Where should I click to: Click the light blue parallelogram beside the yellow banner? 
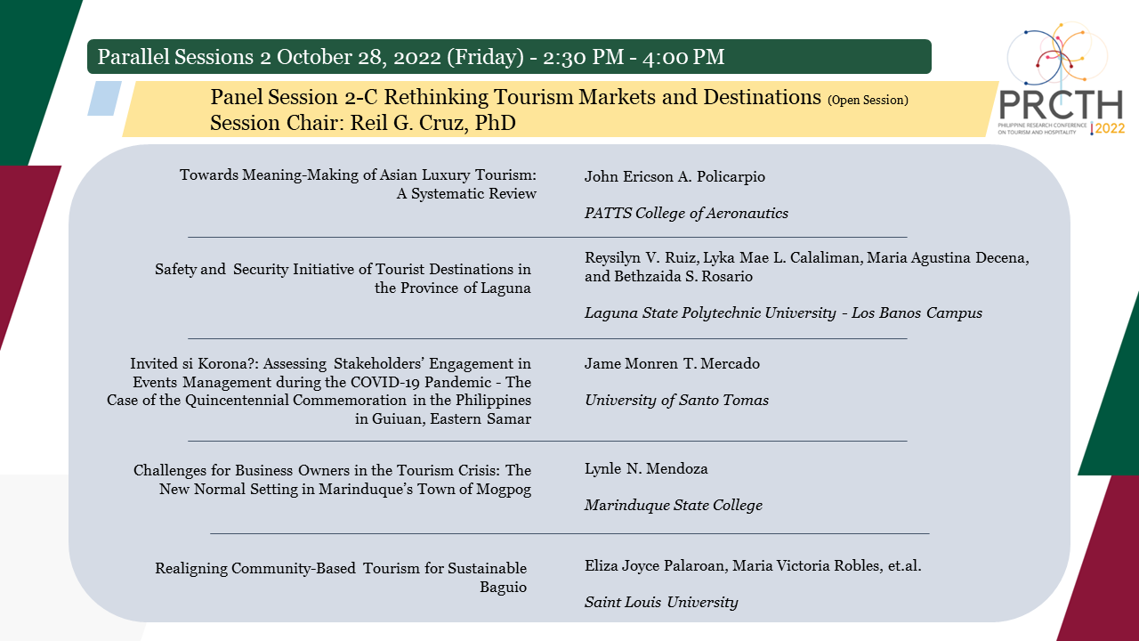click(x=104, y=98)
